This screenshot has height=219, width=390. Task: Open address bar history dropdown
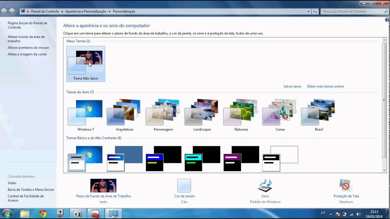click(308, 12)
